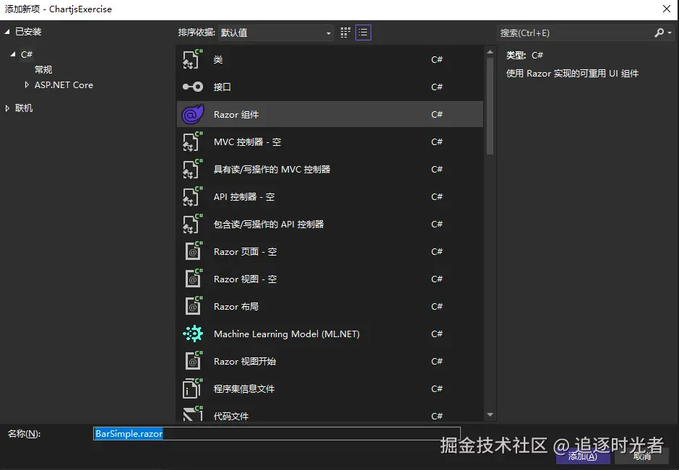The height and width of the screenshot is (470, 679).
Task: Select the 'Razor 视图开始' item text
Action: coord(245,362)
